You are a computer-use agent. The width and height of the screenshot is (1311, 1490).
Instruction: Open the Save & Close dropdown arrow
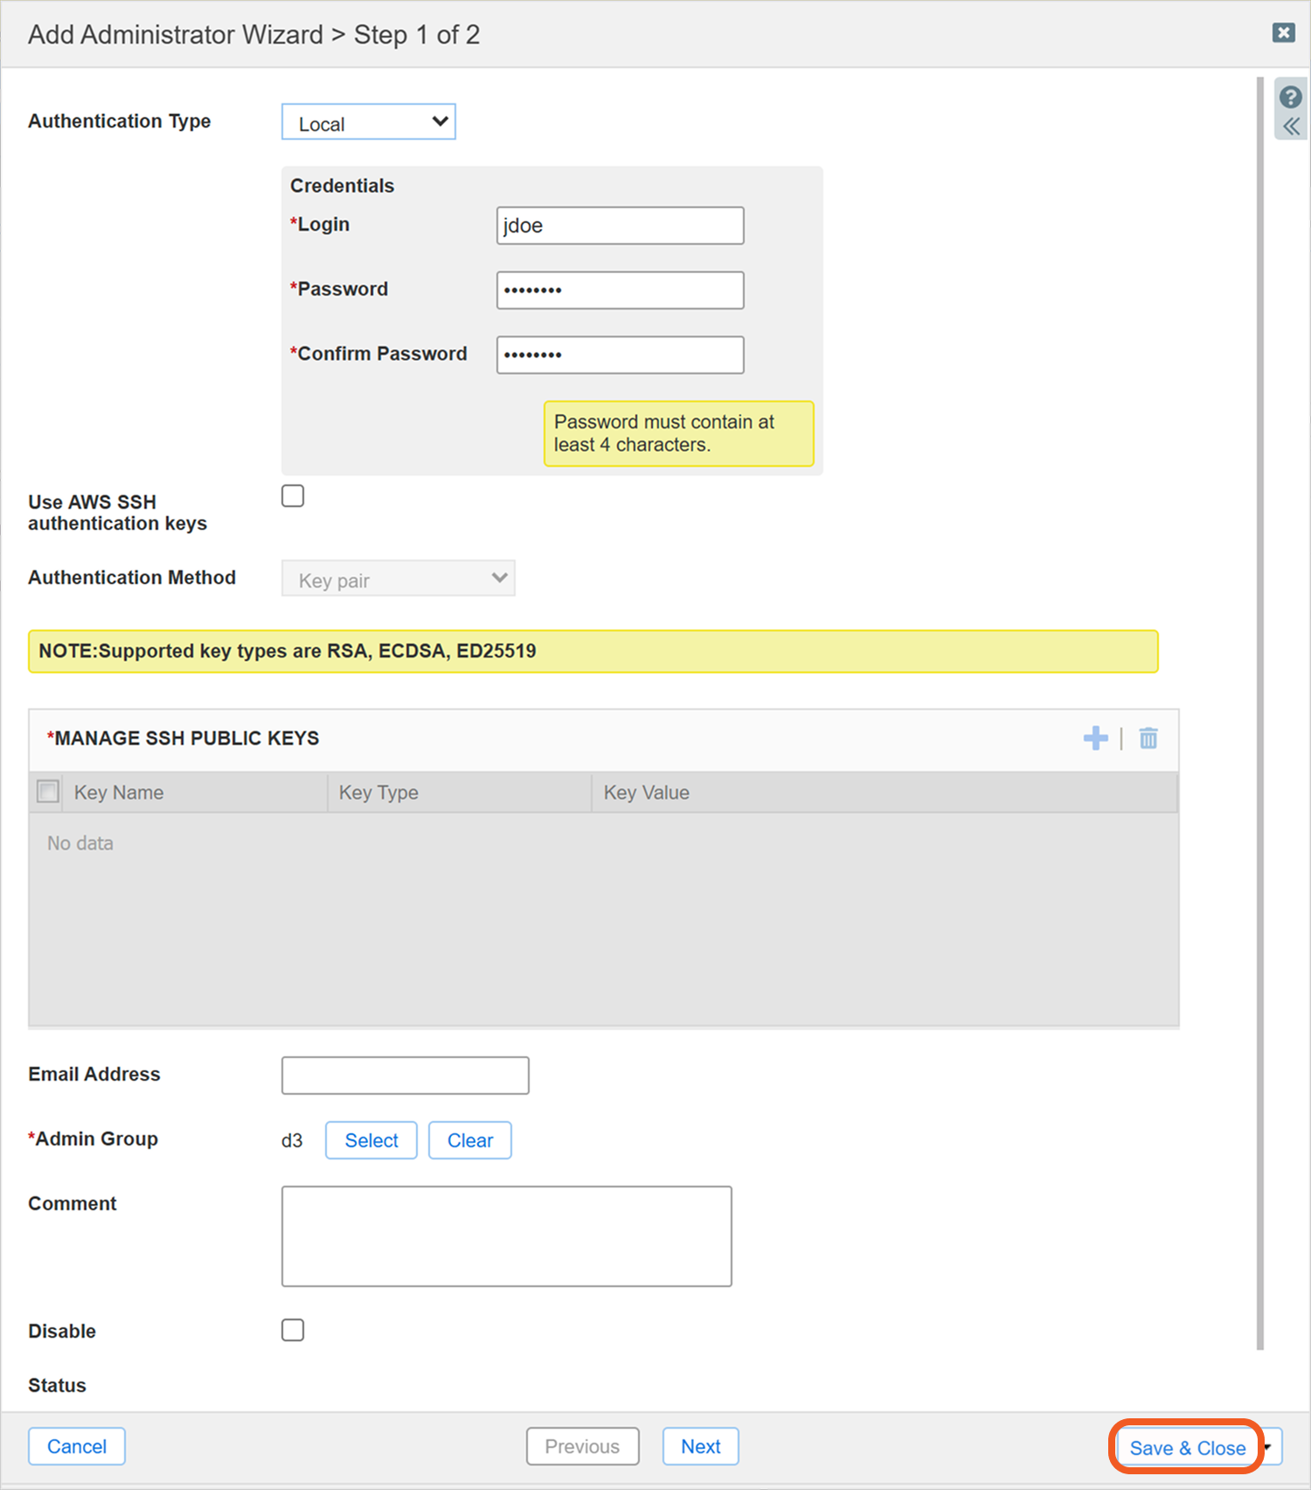pyautogui.click(x=1270, y=1446)
